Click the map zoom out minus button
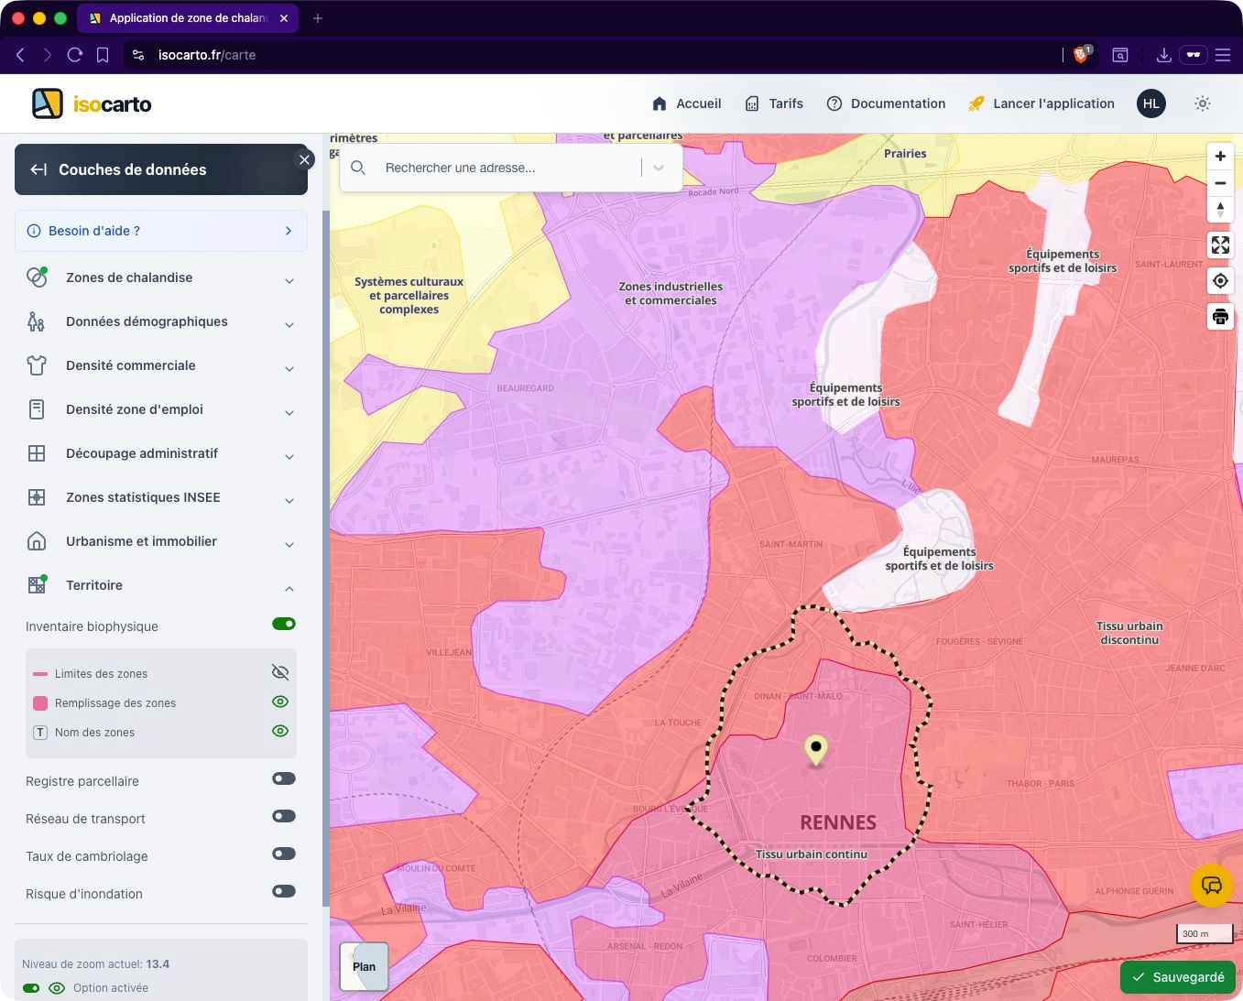Screen dimensions: 1243x1001 tap(1220, 183)
